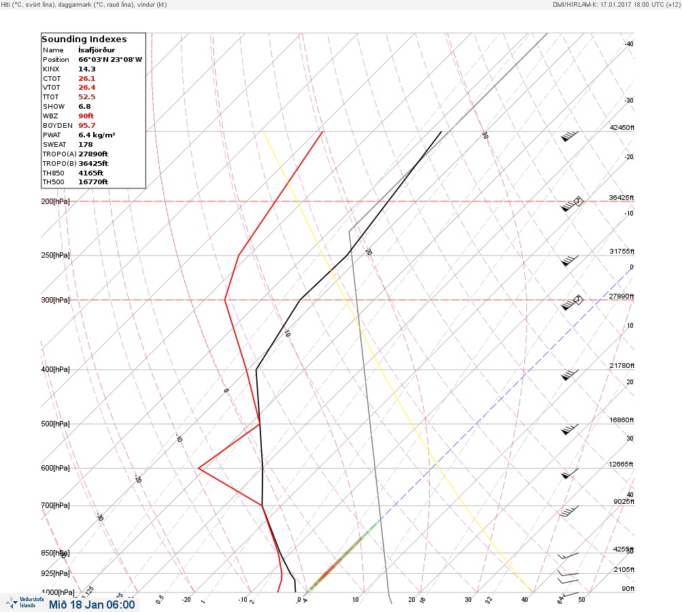Click the CTOT value 26.1

(87, 79)
